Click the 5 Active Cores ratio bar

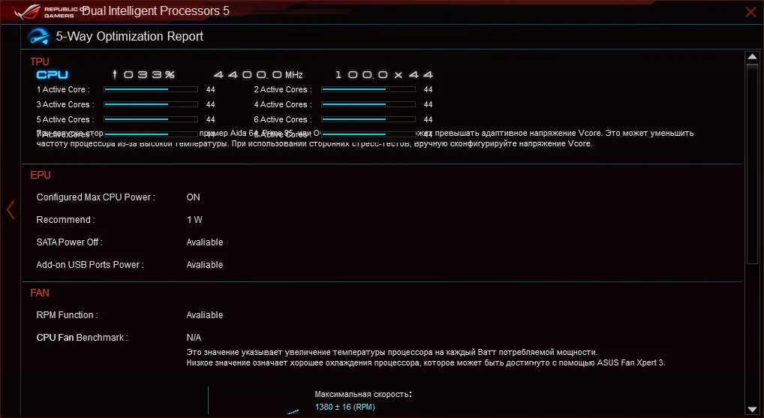click(151, 119)
